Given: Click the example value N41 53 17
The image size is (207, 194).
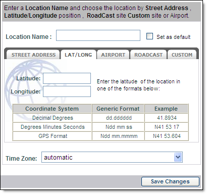Looking at the screenshot, I should point(166,127).
